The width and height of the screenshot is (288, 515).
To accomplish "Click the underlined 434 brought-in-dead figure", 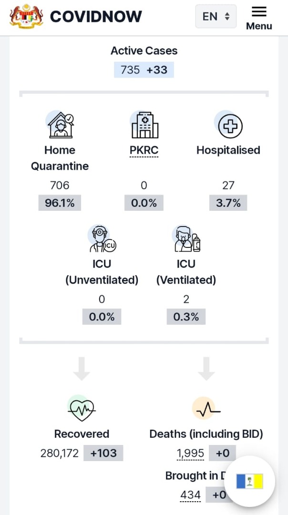I will tap(190, 495).
